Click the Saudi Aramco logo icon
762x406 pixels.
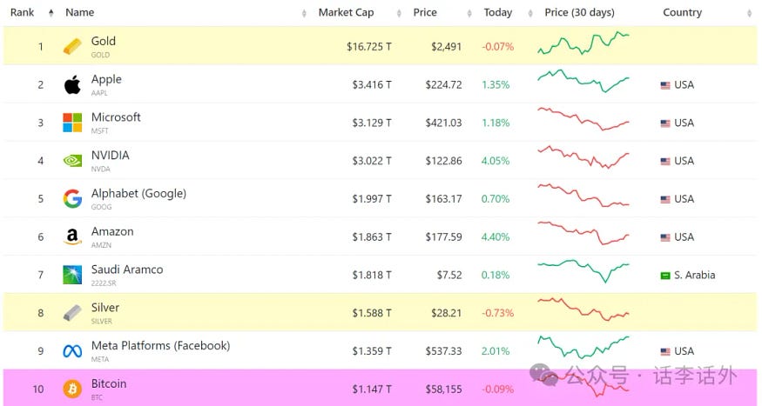(72, 275)
